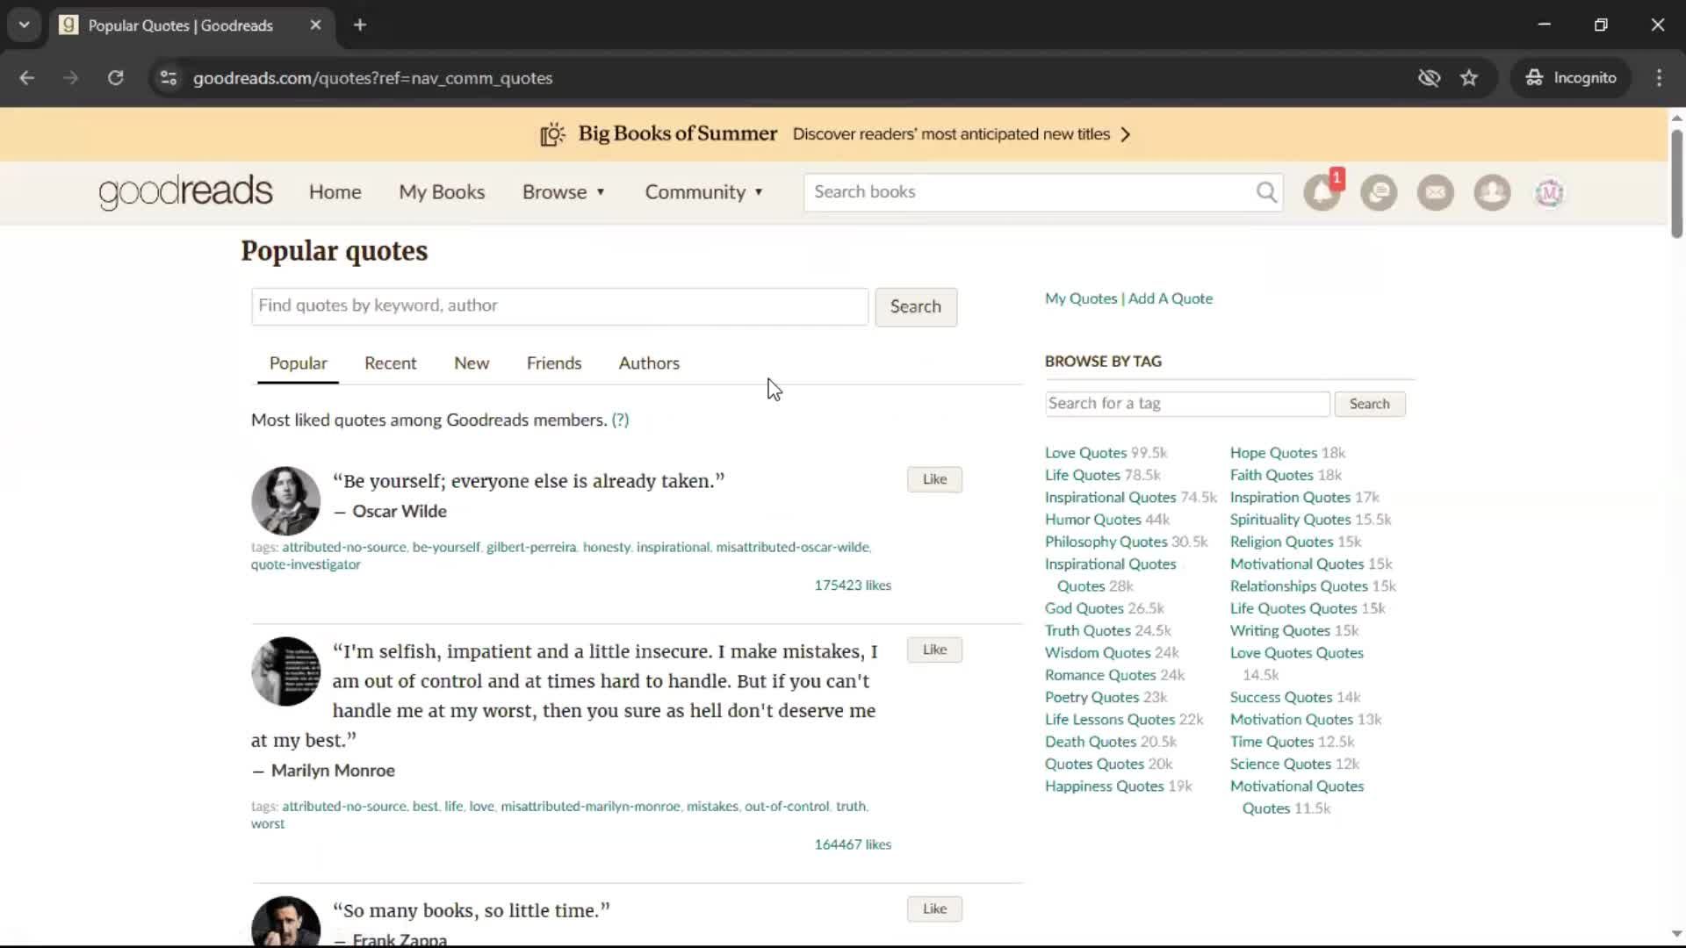The width and height of the screenshot is (1686, 948).
Task: Open the friends icon in header
Action: coord(1492,192)
